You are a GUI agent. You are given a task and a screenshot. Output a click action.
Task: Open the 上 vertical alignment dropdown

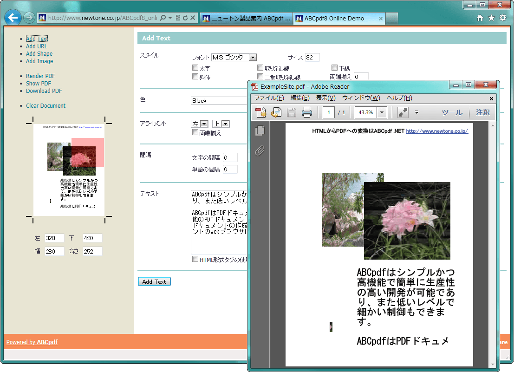[x=221, y=124]
